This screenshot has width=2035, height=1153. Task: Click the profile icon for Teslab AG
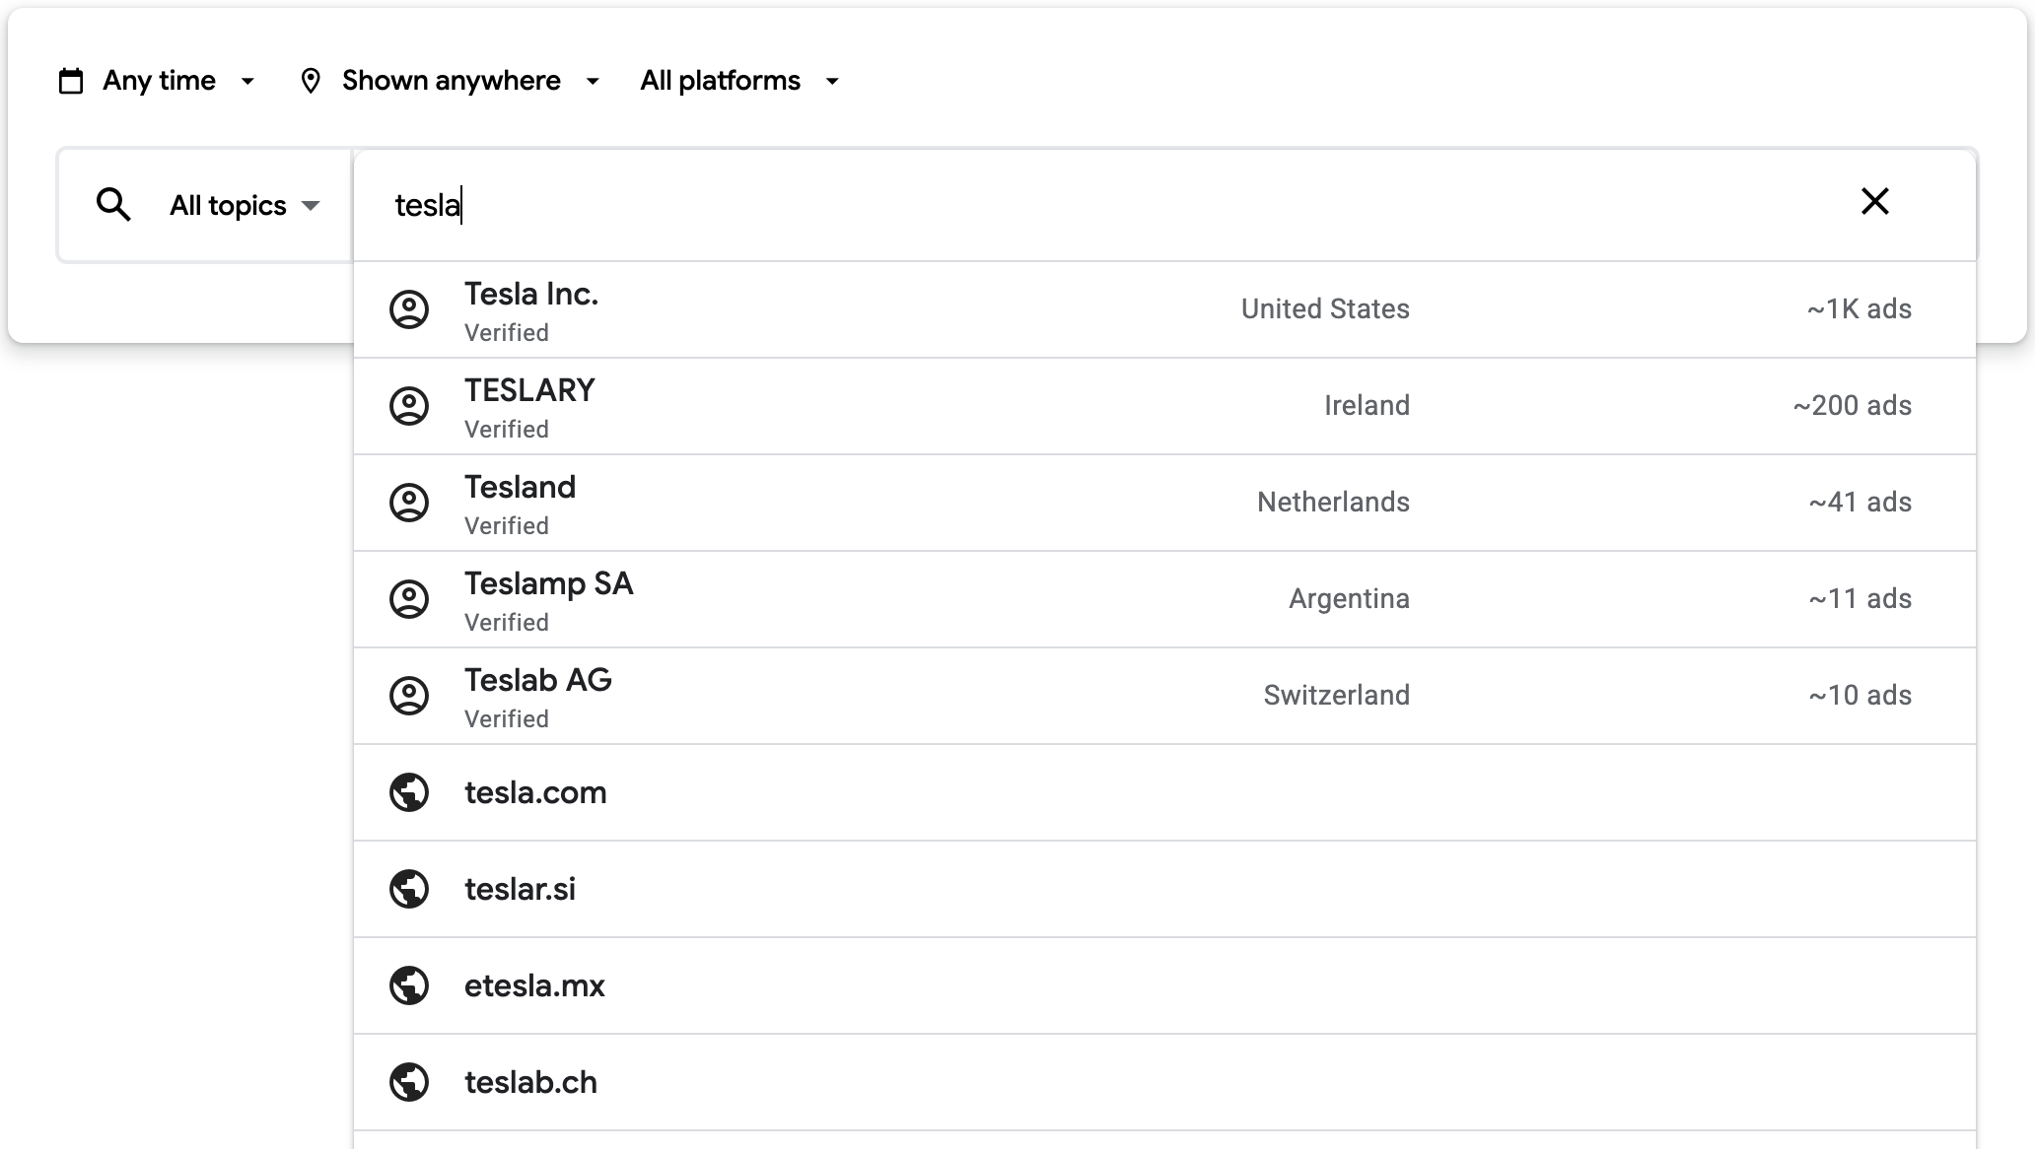pos(409,696)
